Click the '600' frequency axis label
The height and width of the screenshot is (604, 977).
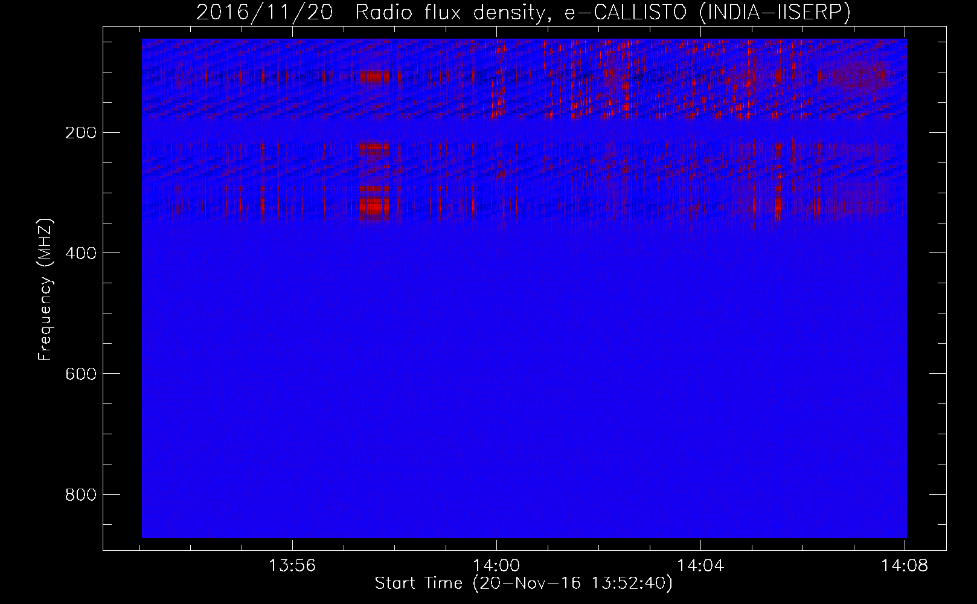coord(80,374)
